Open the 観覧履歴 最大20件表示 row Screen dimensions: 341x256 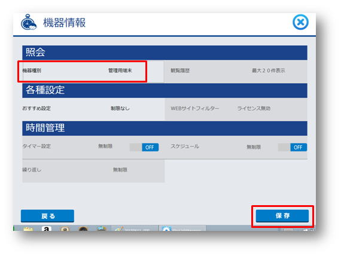(x=236, y=71)
